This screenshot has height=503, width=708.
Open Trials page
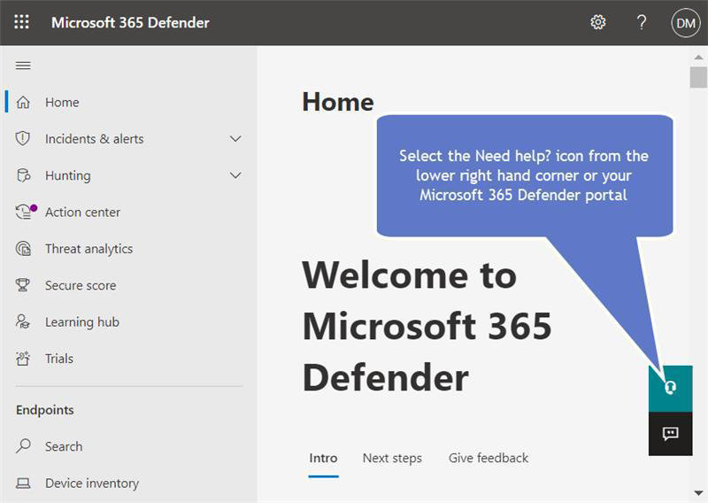tap(59, 359)
